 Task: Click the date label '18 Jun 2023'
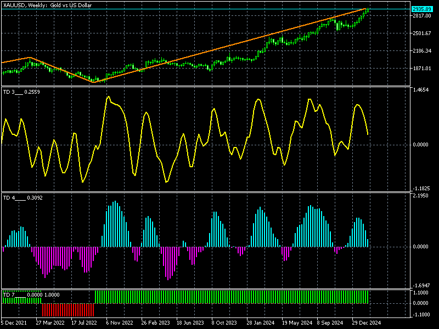[190, 323]
